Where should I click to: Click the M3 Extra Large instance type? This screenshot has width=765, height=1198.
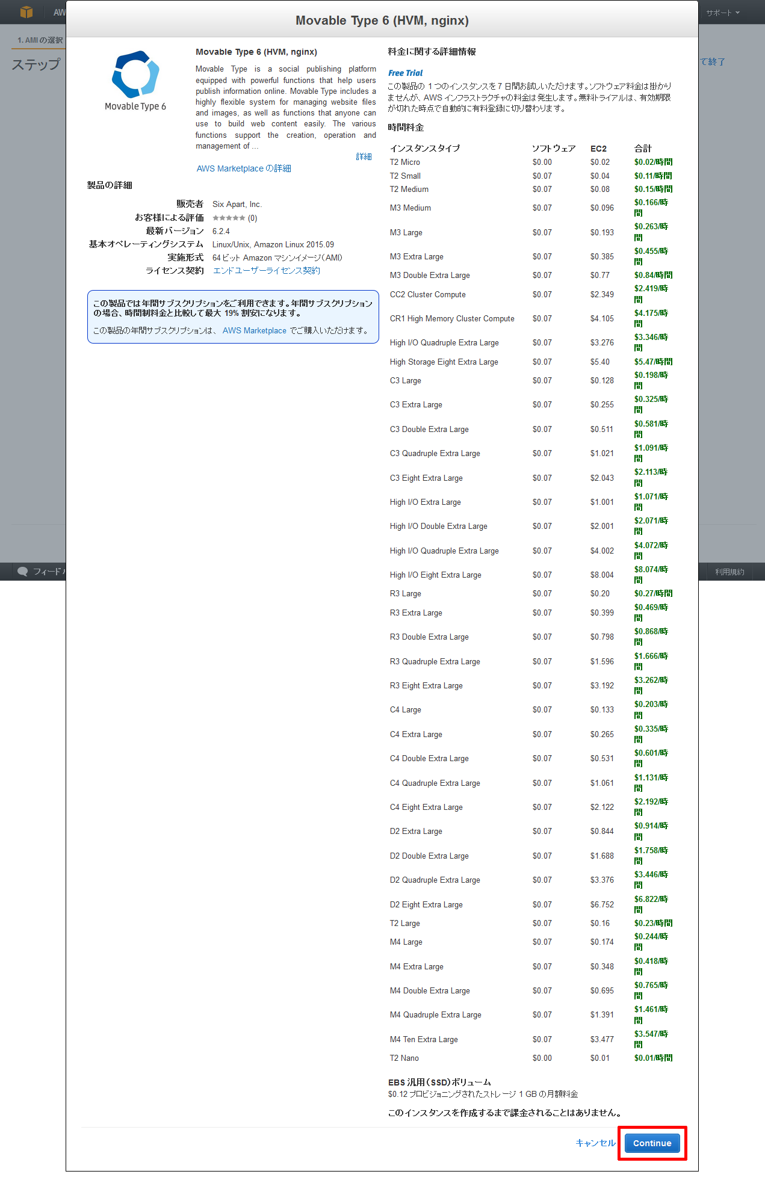[417, 257]
